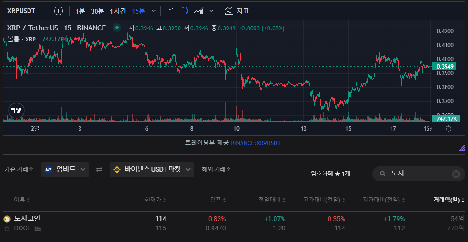Click the add symbol plus icon
The height and width of the screenshot is (242, 468).
coord(59,11)
